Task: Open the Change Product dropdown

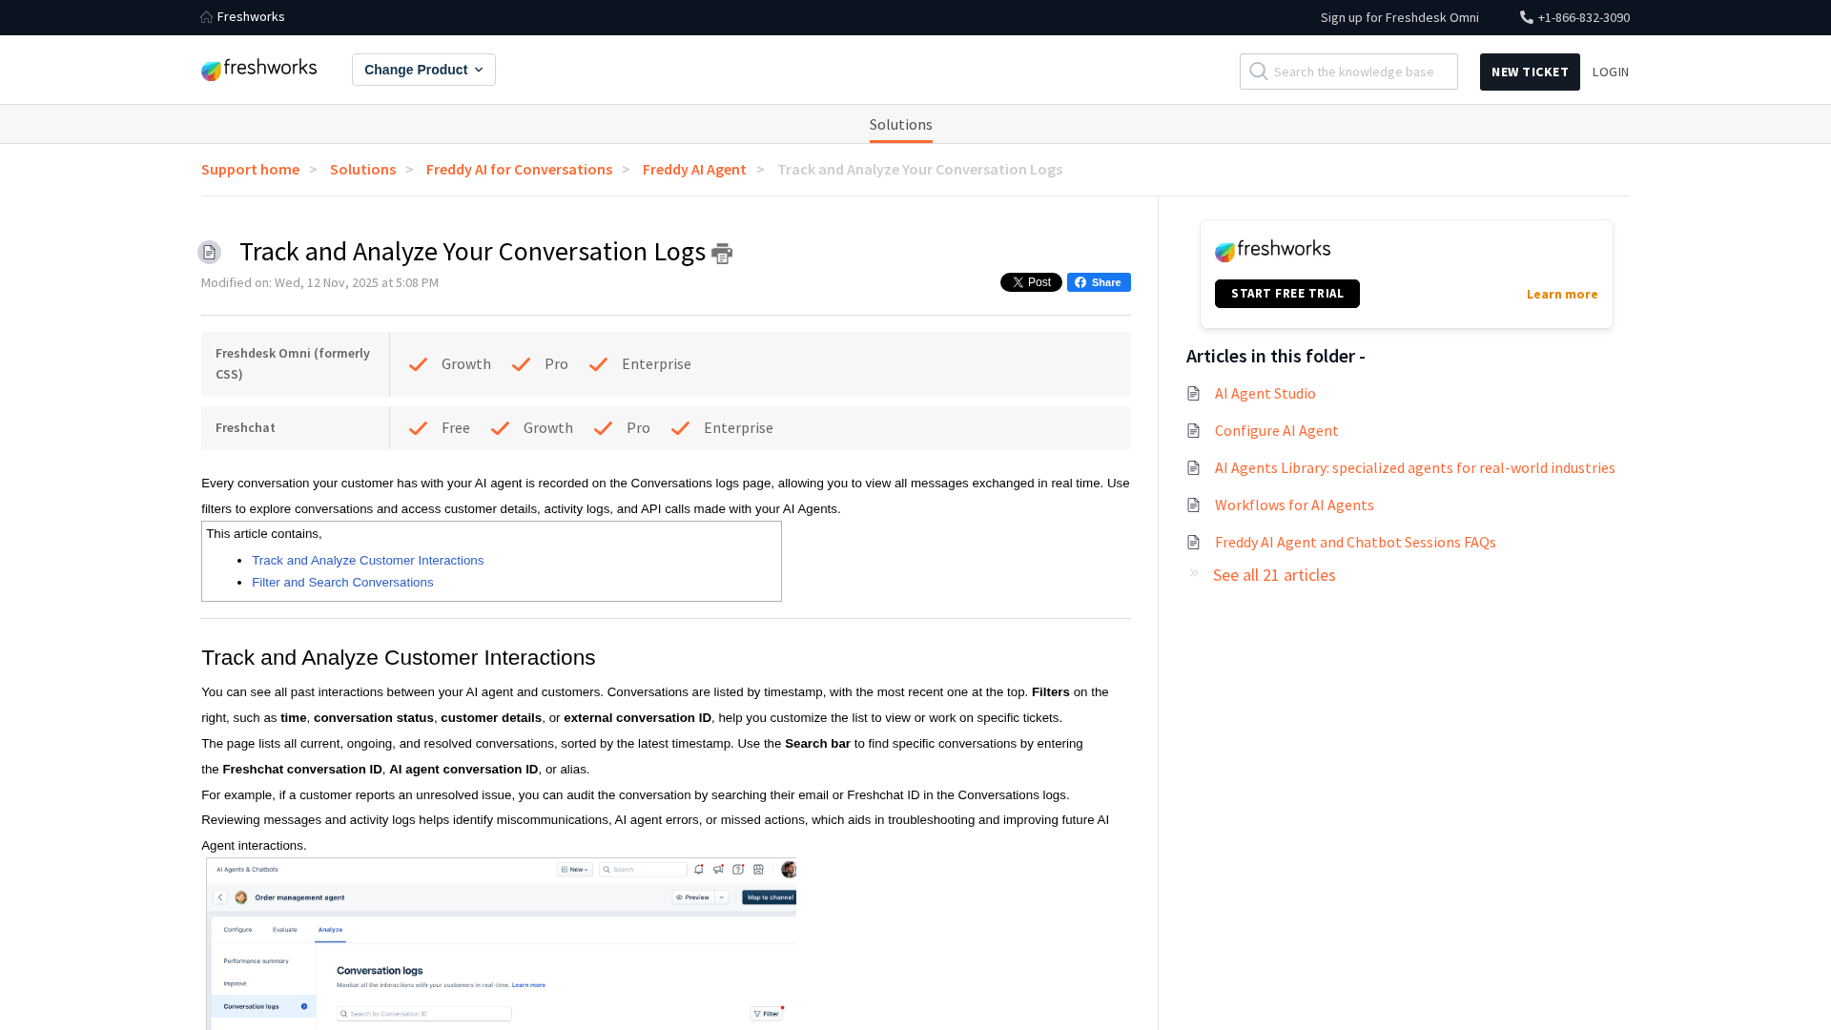Action: coord(423,70)
